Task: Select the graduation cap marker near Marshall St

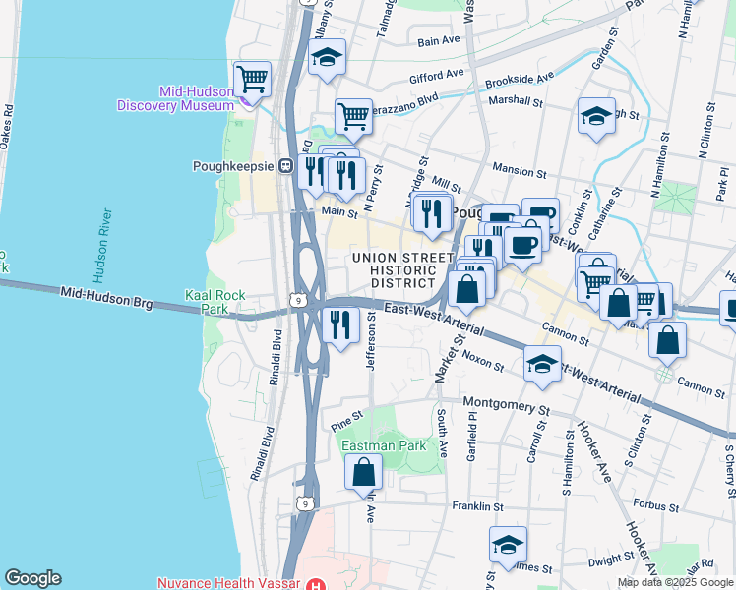Action: point(596,116)
